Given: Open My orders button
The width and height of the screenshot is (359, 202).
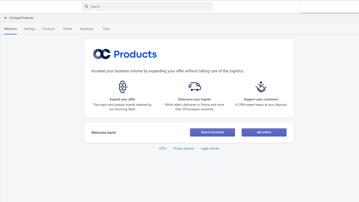Looking at the screenshot, I should 264,132.
